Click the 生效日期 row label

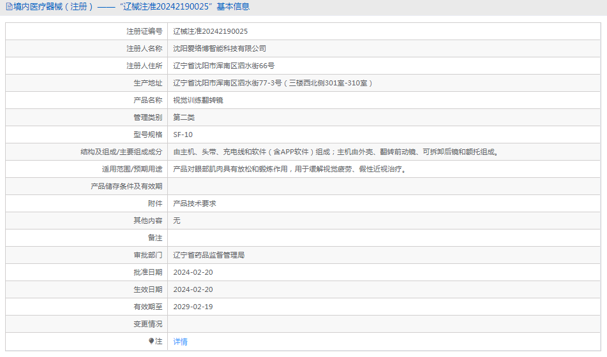point(148,289)
